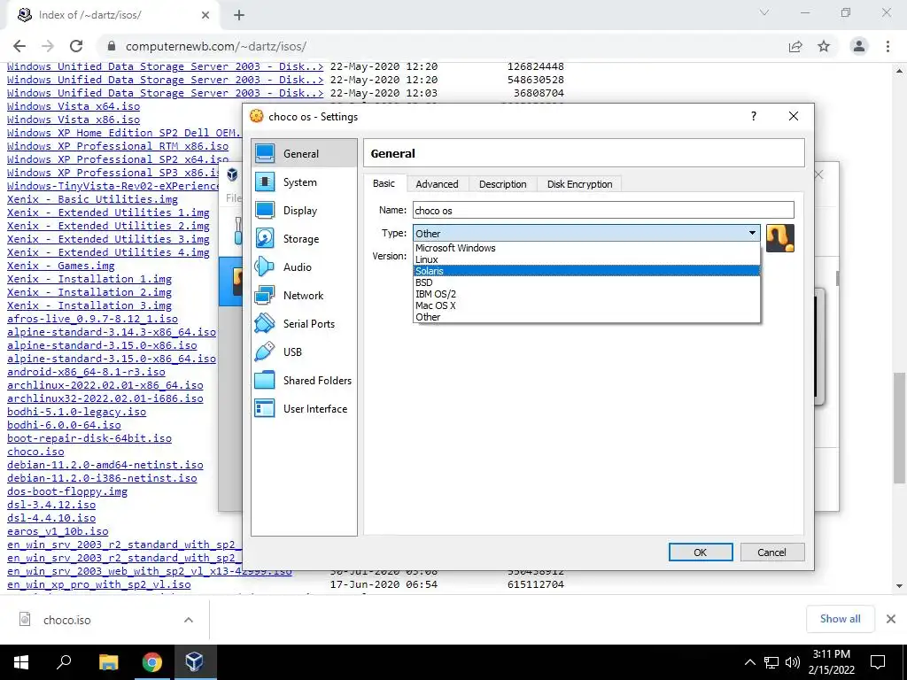
Task: Close the downloads bar
Action: pos(891,619)
